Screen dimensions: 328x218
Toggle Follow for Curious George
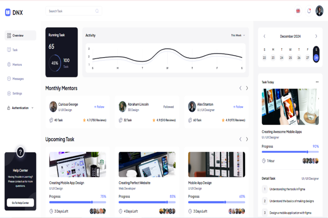pyautogui.click(x=99, y=107)
